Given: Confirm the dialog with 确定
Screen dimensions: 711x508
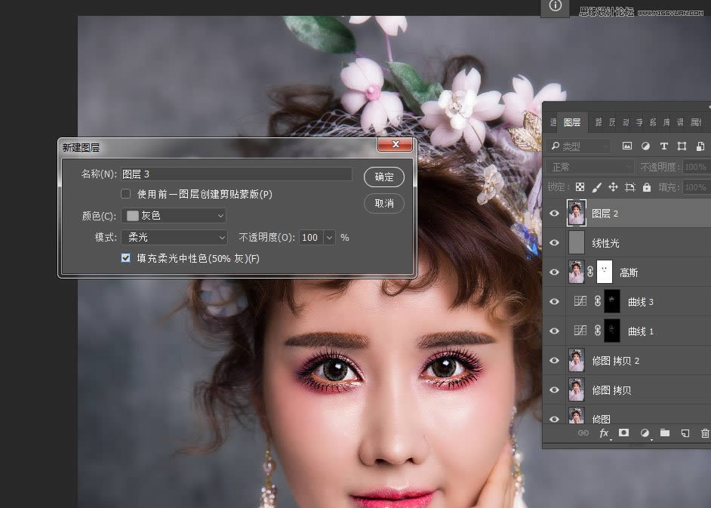Looking at the screenshot, I should pyautogui.click(x=384, y=177).
